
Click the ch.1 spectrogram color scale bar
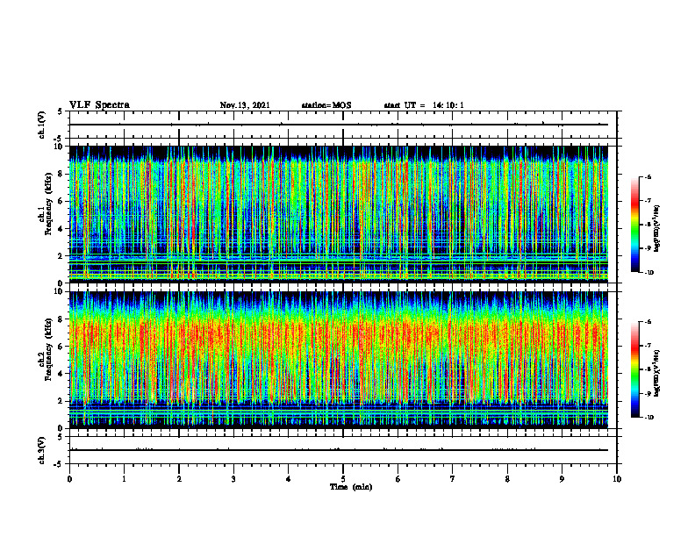[x=634, y=225]
